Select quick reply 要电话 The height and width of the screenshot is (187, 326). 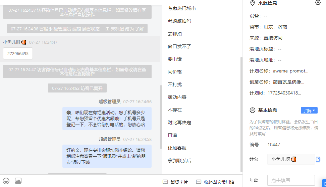pos(175,59)
